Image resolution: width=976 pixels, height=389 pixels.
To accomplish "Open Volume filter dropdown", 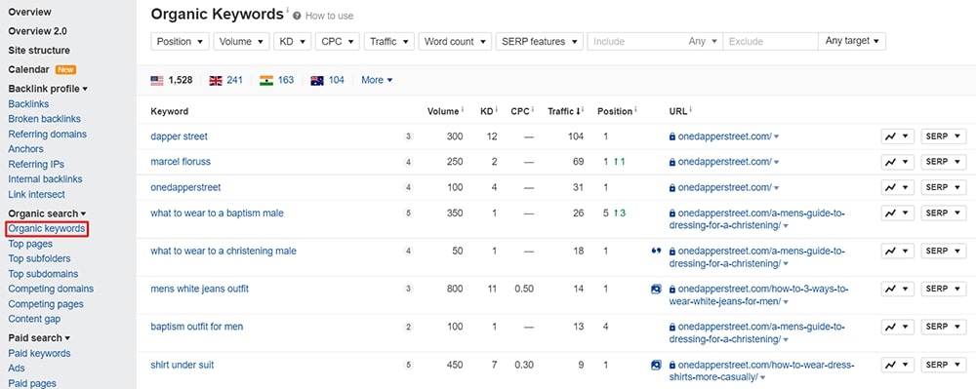I will click(241, 42).
